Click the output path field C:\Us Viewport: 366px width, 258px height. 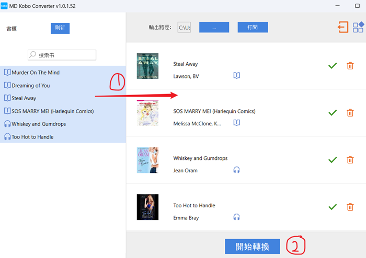click(x=184, y=27)
